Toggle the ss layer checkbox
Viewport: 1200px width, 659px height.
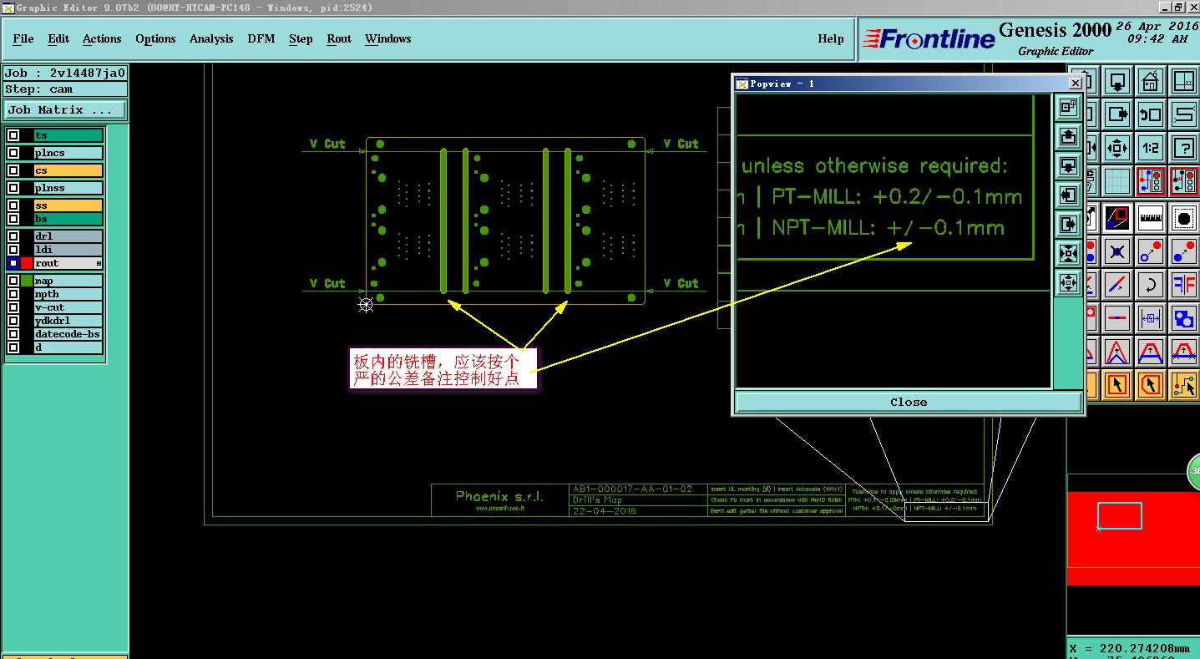pyautogui.click(x=13, y=205)
